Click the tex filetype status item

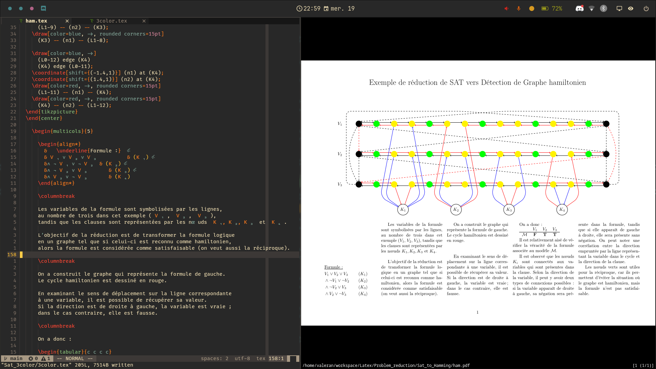tap(261, 358)
